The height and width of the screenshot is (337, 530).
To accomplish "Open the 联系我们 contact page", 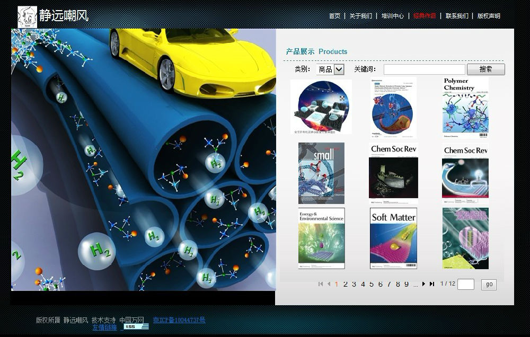I will [457, 16].
